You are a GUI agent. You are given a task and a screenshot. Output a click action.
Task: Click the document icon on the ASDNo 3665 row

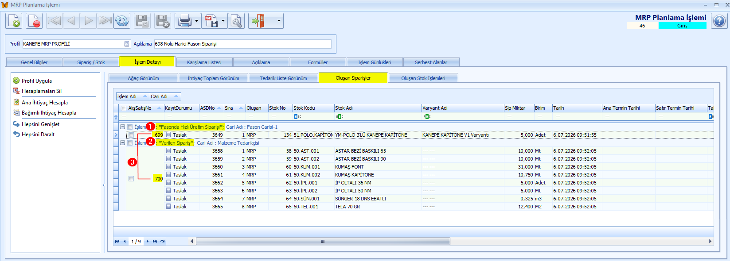(x=168, y=207)
